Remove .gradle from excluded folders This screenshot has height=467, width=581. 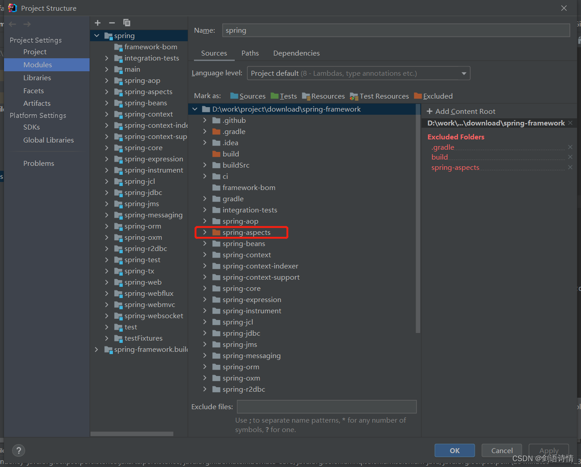(570, 147)
